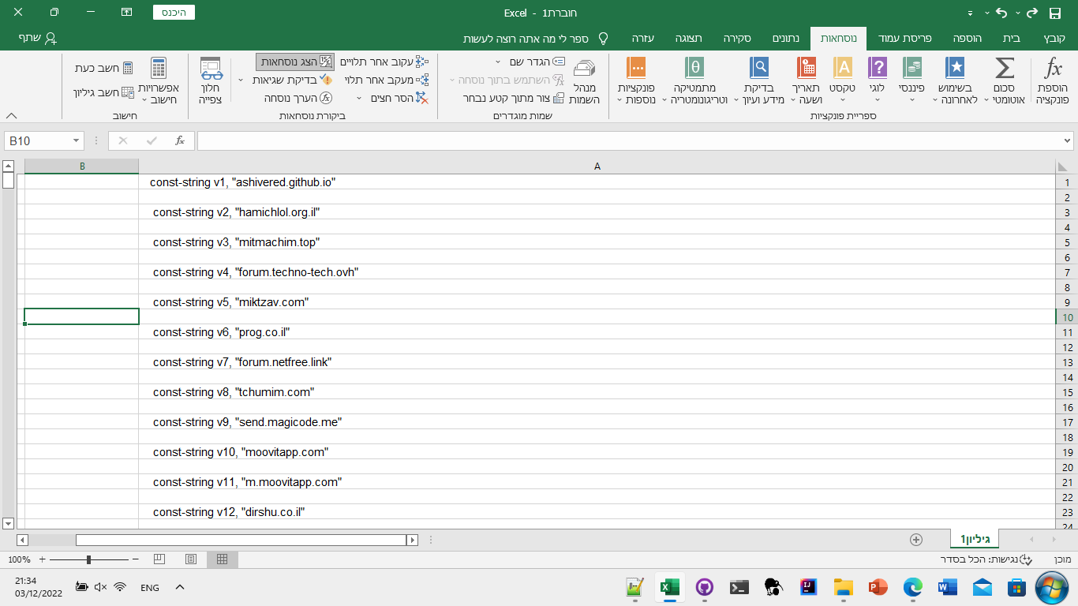Image resolution: width=1078 pixels, height=606 pixels.
Task: Click Calculate Sheet (חשב גיליון)
Action: 104,92
